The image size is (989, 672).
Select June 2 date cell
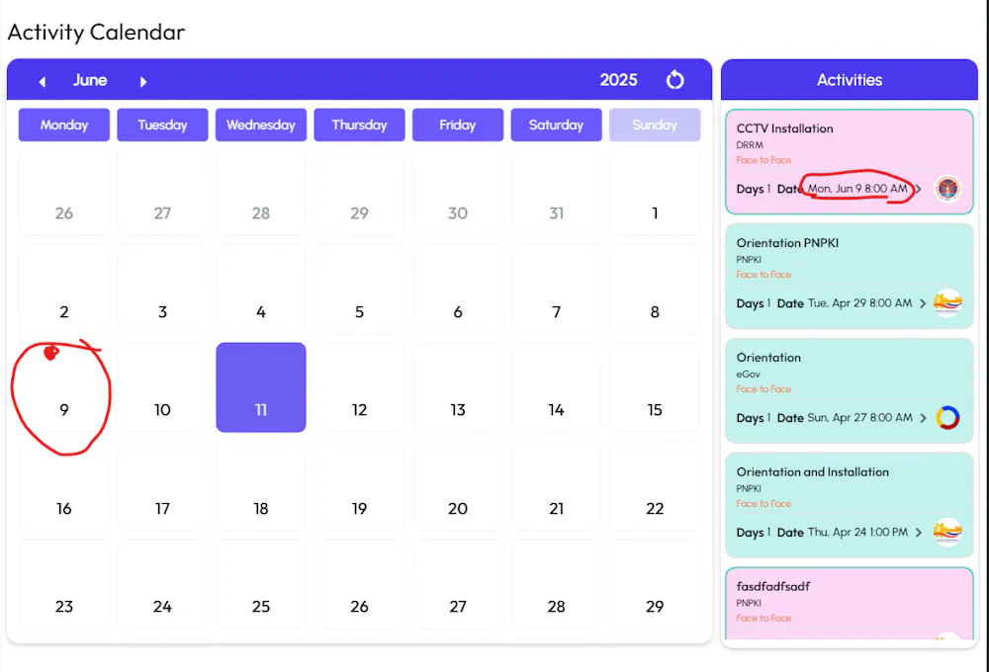(63, 290)
